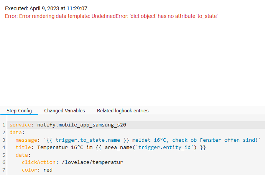
Task: Place cursor on notify.mobile_app_samsung_s20 service value
Action: click(82, 125)
